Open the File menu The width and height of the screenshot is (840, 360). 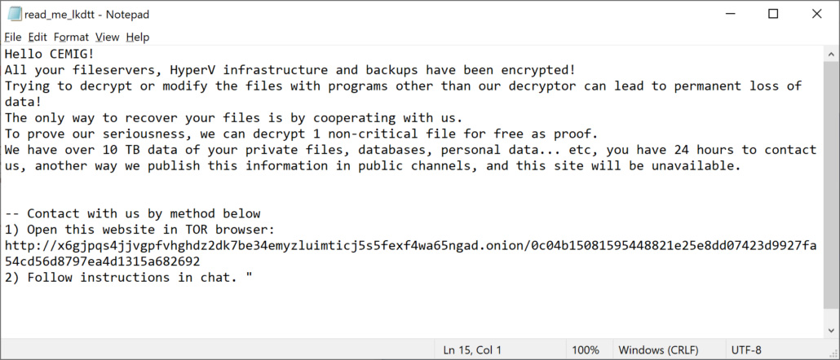pos(13,37)
